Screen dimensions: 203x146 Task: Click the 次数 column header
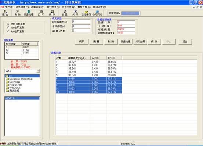point(61,58)
